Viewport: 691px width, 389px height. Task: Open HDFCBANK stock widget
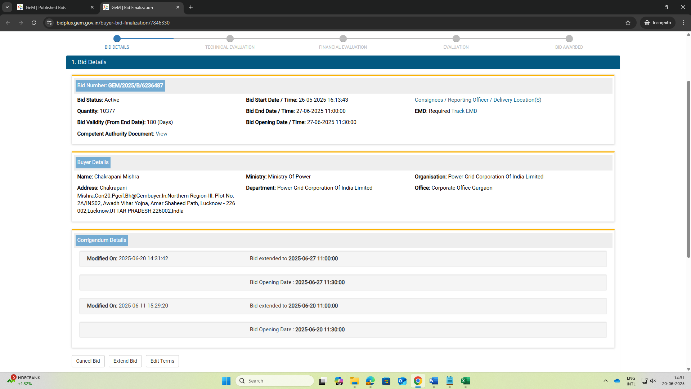(24, 381)
